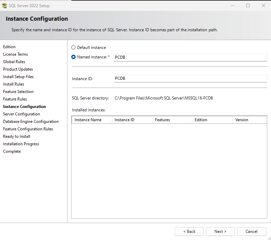Sort by Instance Name column header
The width and height of the screenshot is (271, 240).
click(x=92, y=120)
